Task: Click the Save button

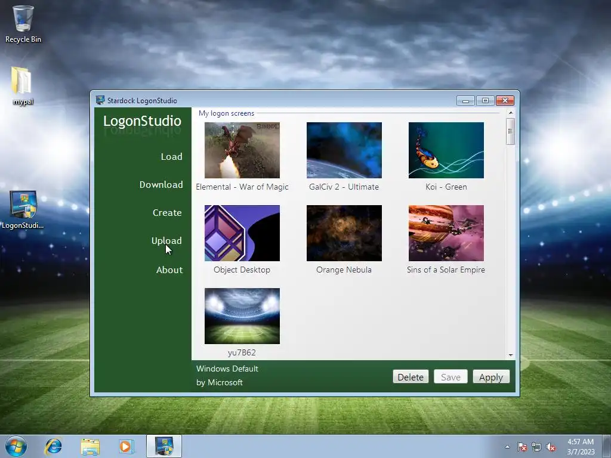Action: tap(451, 377)
